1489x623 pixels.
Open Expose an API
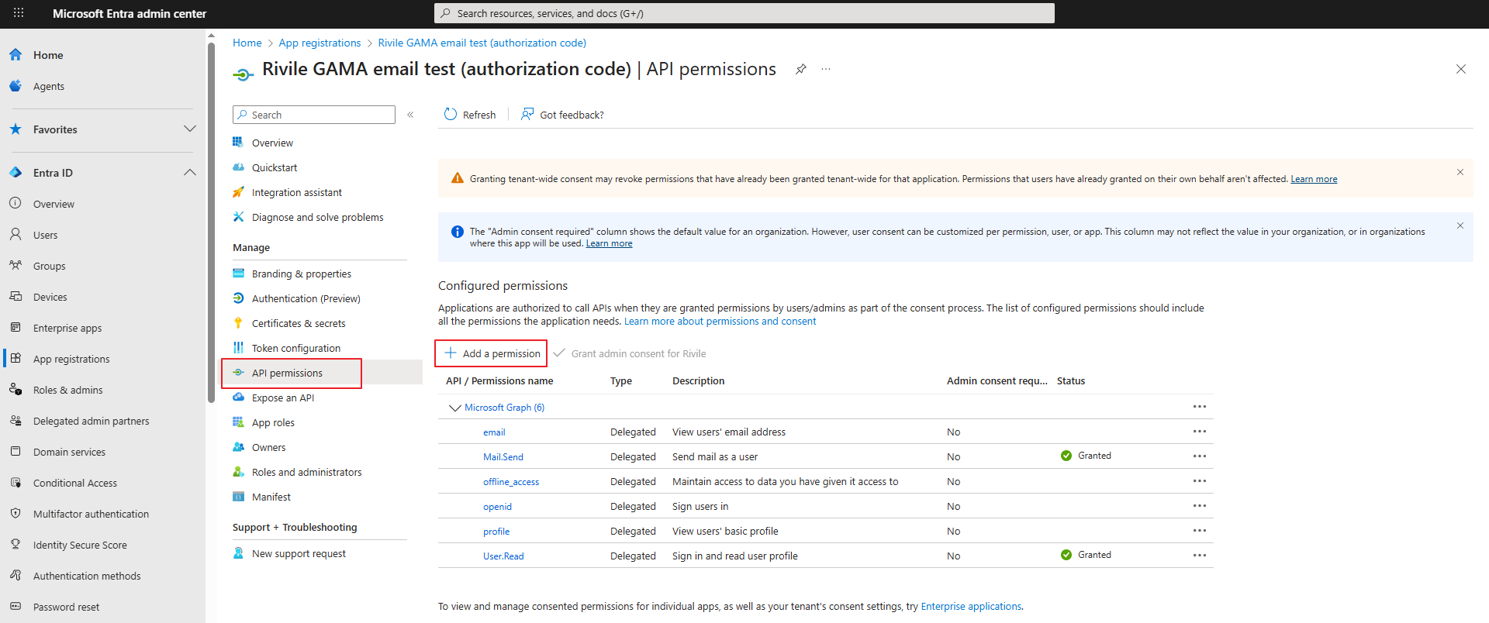pos(283,398)
